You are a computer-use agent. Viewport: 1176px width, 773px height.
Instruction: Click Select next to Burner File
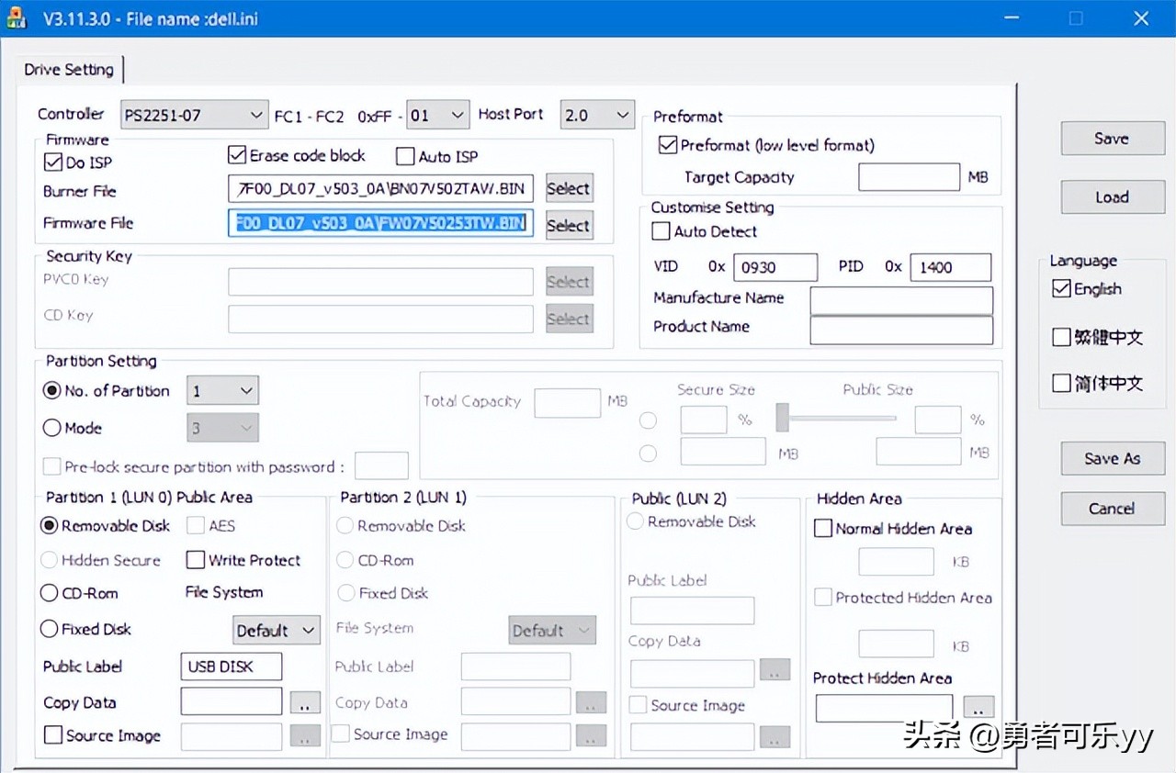click(568, 187)
